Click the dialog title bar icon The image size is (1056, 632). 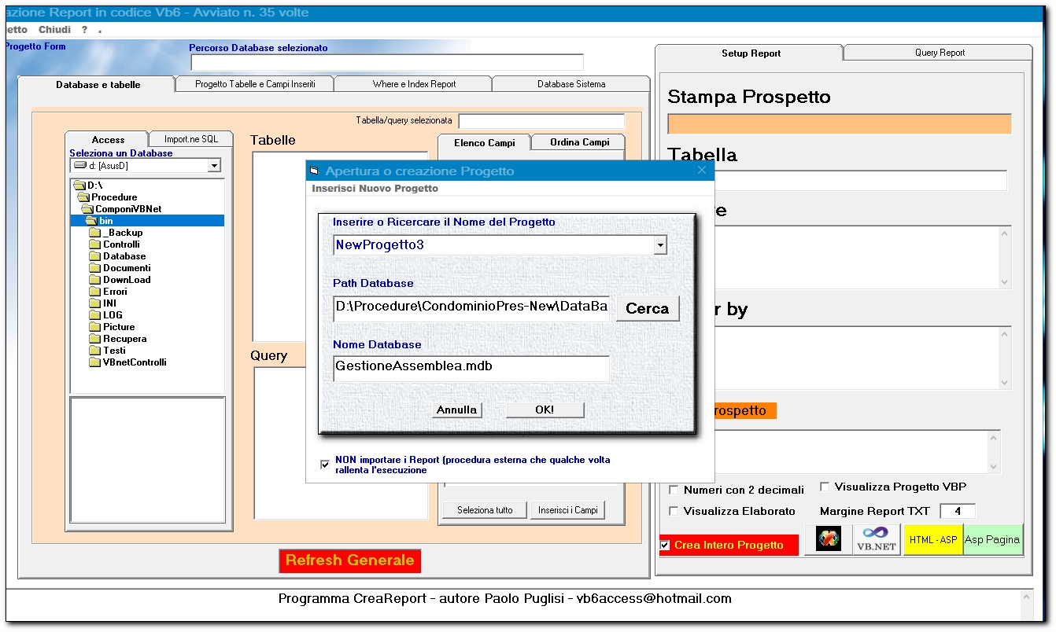click(314, 171)
